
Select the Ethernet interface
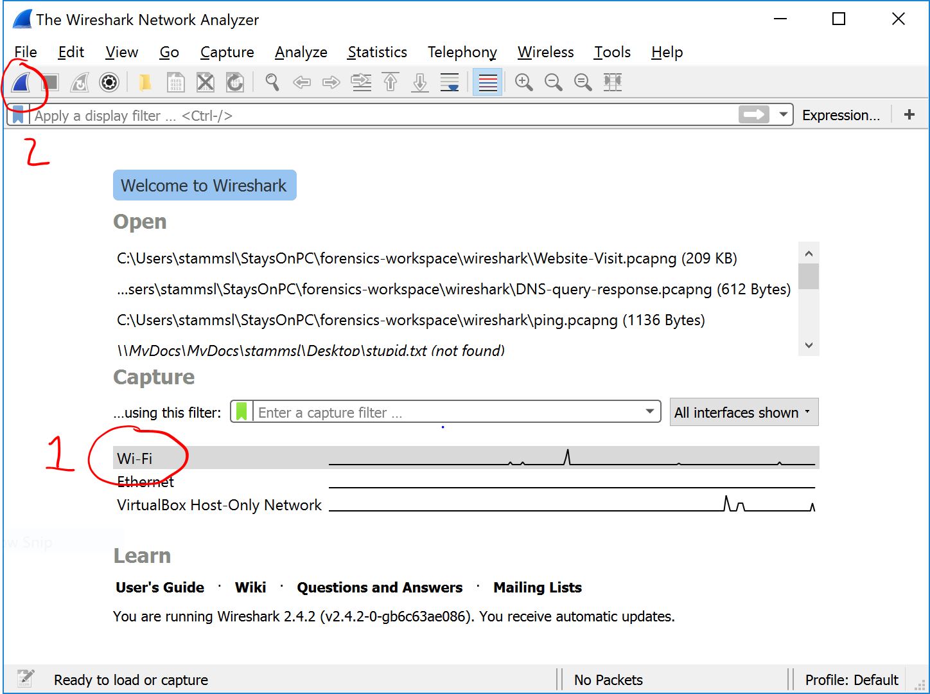pos(466,481)
